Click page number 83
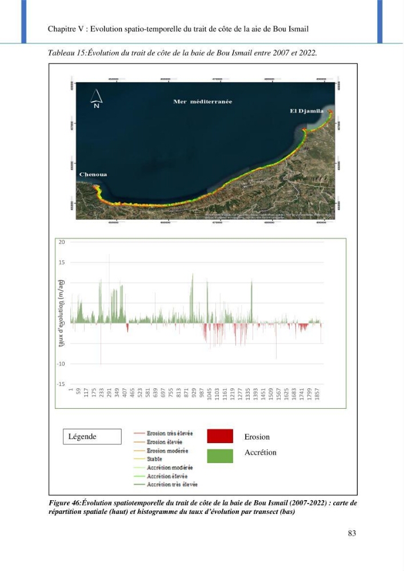The image size is (404, 571). coord(352,533)
